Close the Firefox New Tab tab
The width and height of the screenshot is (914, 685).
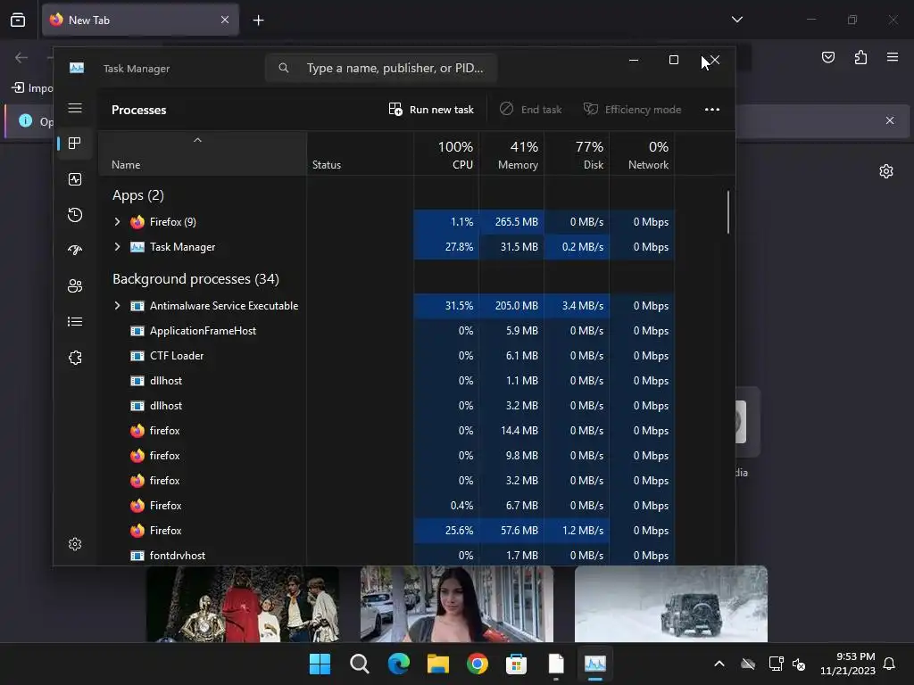click(x=225, y=20)
